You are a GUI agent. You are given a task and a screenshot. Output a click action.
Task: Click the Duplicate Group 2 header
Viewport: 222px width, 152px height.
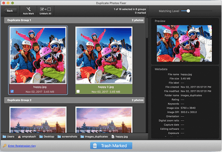click(74, 100)
